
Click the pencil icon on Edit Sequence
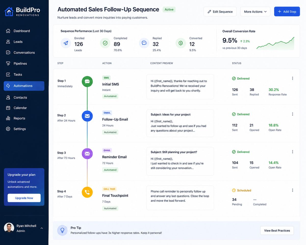(x=209, y=11)
